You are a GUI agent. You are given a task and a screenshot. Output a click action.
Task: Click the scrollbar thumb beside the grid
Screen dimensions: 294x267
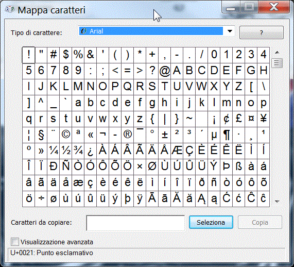pos(277,63)
